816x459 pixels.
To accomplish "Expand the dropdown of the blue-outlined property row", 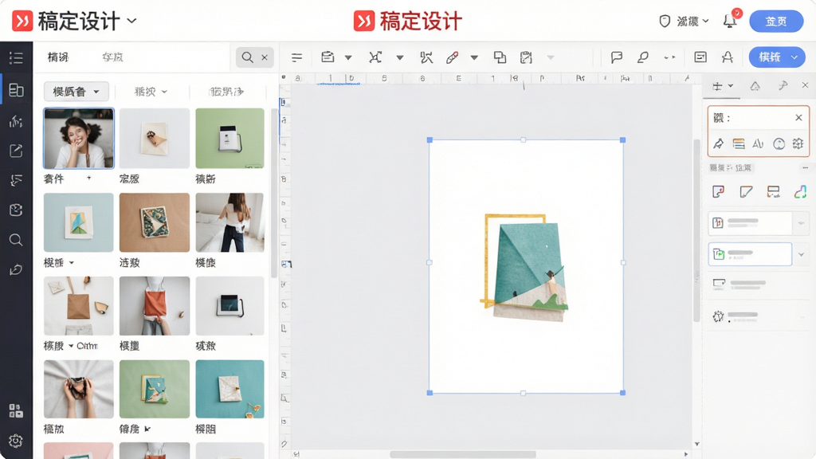I will pyautogui.click(x=801, y=254).
